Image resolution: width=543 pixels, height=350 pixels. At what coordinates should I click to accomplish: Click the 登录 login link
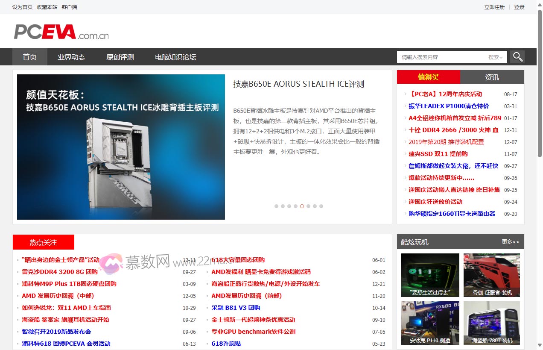pyautogui.click(x=519, y=7)
